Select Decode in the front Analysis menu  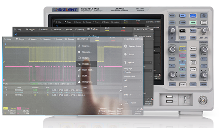click(87, 64)
